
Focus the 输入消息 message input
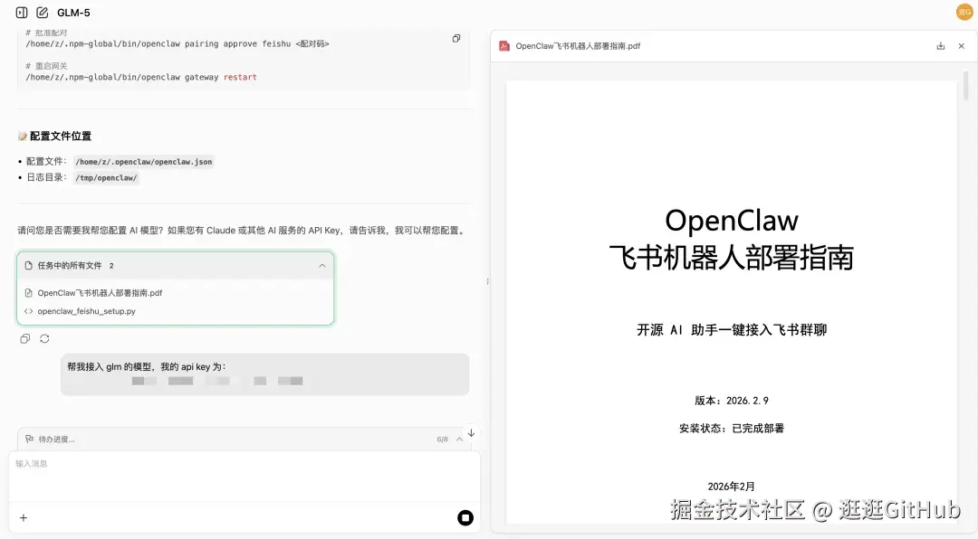(x=244, y=478)
